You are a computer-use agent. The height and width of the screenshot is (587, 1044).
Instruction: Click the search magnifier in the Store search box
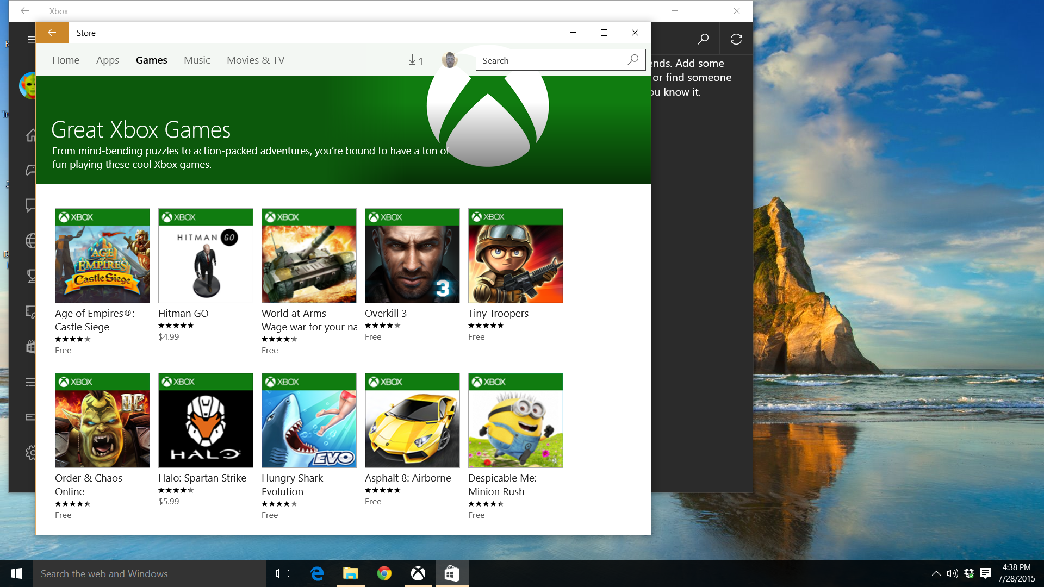point(632,60)
